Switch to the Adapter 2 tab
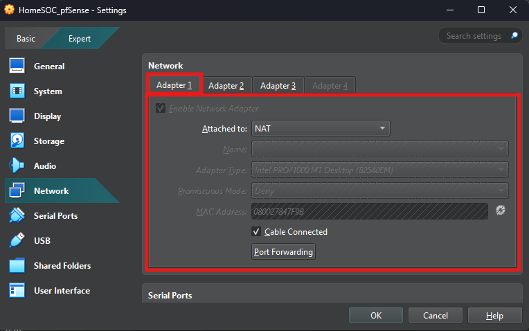 (226, 86)
